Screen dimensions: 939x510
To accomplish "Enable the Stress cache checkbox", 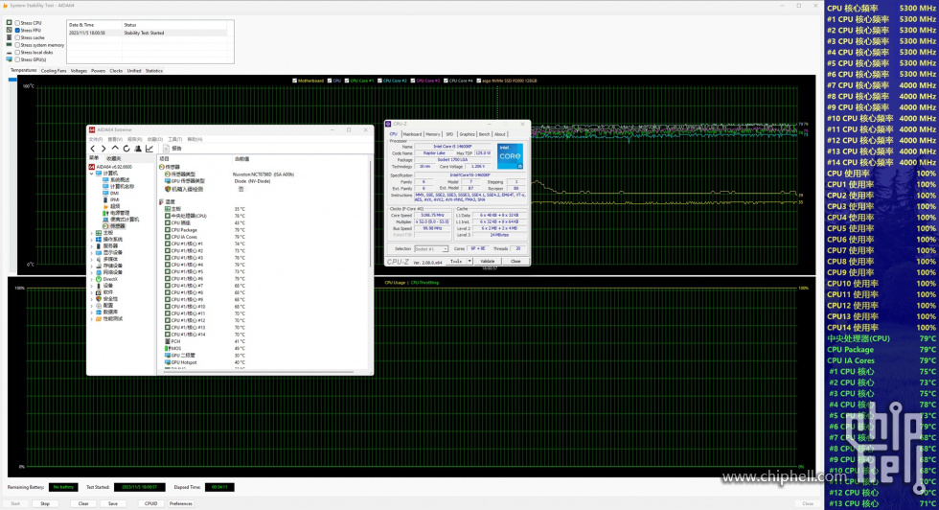I will (17, 37).
